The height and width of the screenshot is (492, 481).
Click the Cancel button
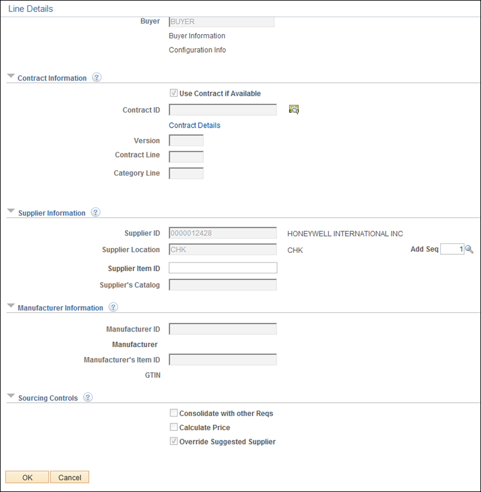pos(70,477)
